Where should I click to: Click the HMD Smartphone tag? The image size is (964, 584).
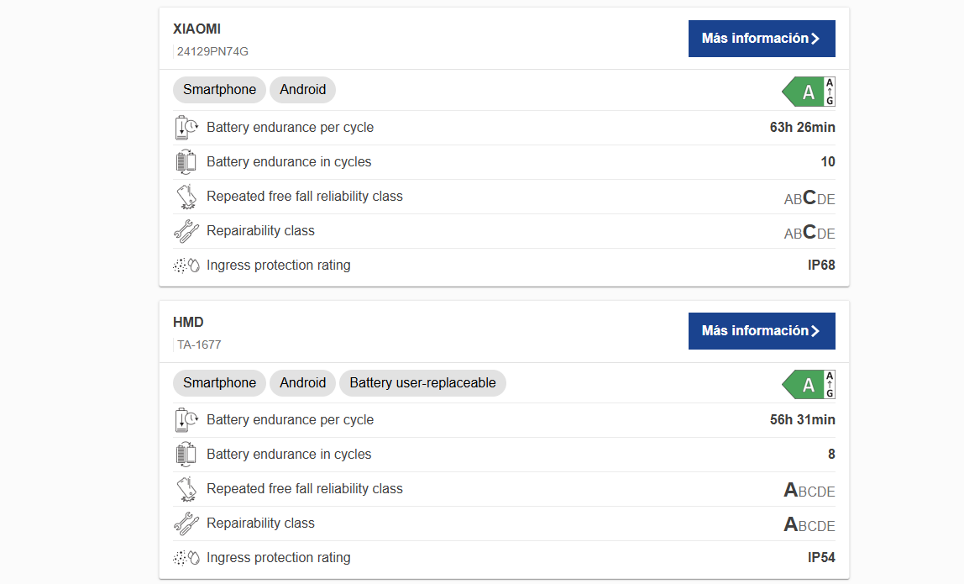point(219,383)
